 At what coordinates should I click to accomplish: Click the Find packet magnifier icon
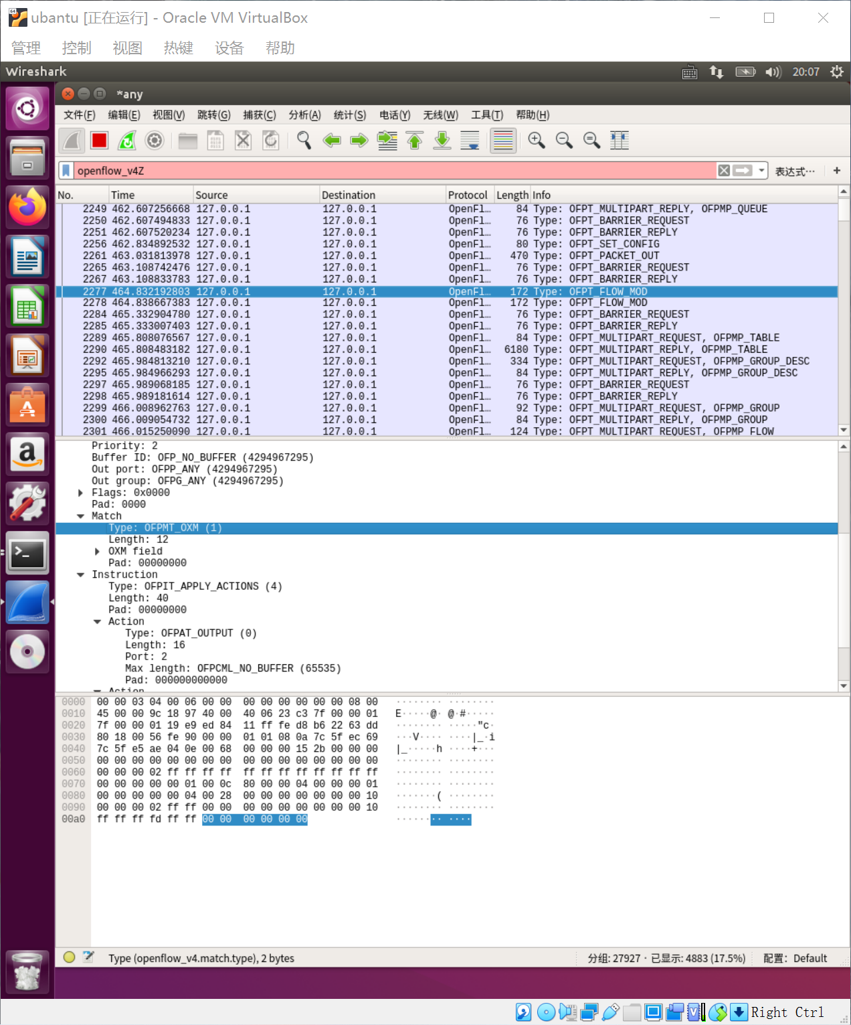304,141
